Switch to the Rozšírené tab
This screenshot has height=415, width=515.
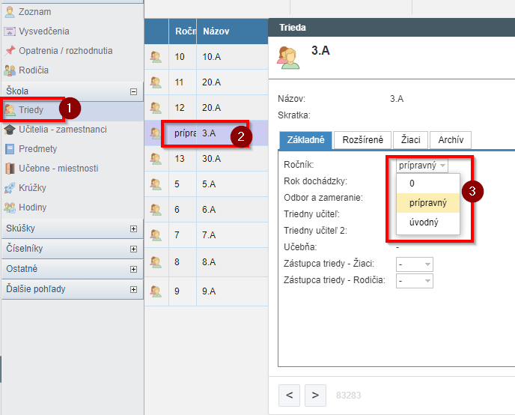coord(363,140)
